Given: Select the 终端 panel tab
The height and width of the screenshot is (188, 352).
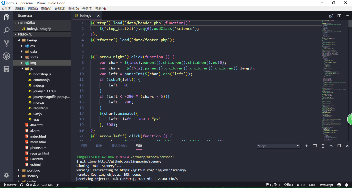Looking at the screenshot, I should [139, 146].
